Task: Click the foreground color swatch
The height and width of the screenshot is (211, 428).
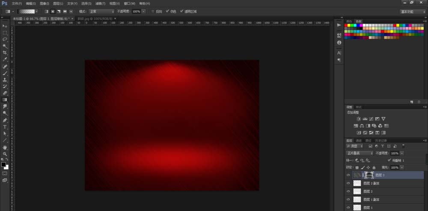Action: pos(4,164)
